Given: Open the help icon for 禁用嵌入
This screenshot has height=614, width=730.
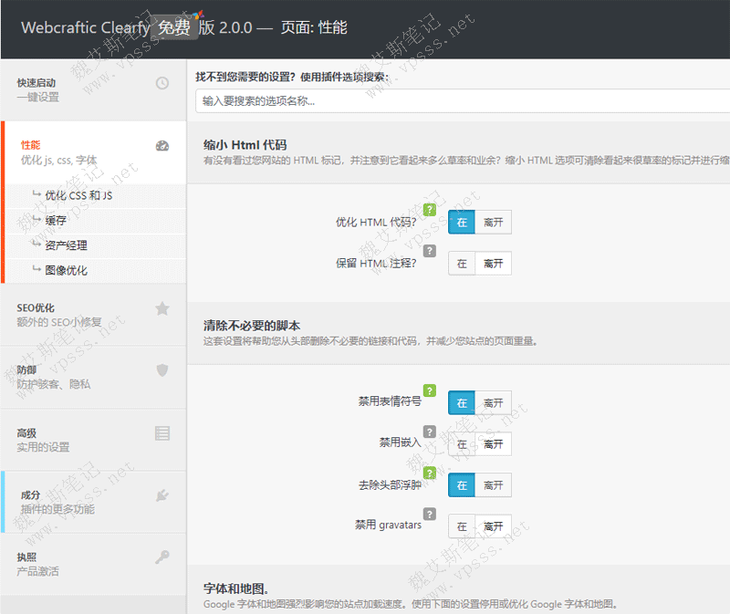Looking at the screenshot, I should [430, 433].
